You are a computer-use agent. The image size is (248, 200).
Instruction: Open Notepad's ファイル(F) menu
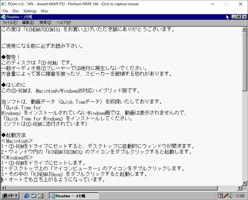pyautogui.click(x=10, y=22)
